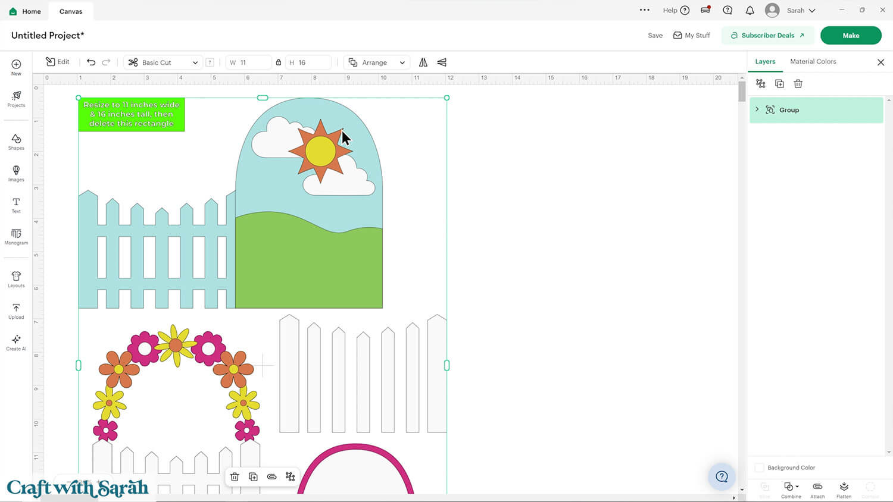Open Create AI tool
Viewport: 893px width, 502px height.
tap(16, 342)
